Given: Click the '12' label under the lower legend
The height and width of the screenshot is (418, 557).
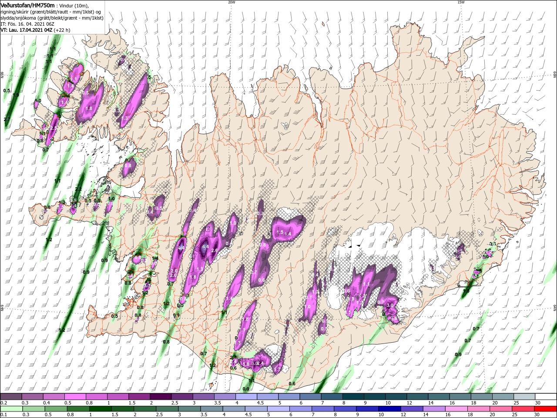Looking at the screenshot, I should click(404, 415).
